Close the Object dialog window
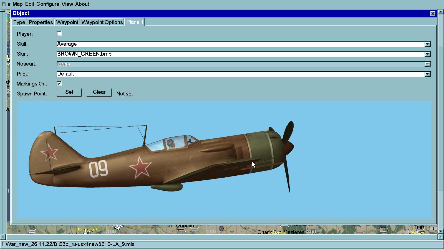The image size is (444, 249). (x=433, y=13)
